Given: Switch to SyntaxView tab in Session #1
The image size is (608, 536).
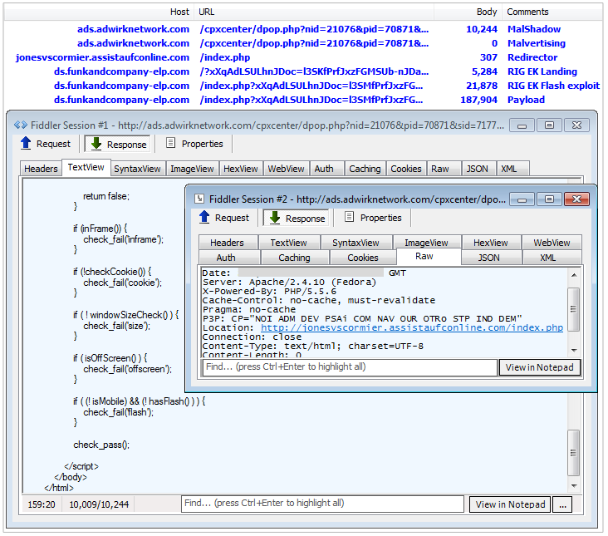Looking at the screenshot, I should [137, 169].
